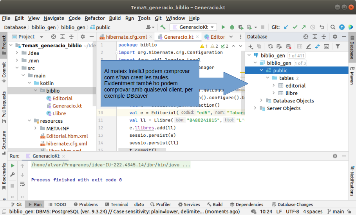Toggle the Project tool window sidebar button
Image resolution: width=356 pixels, height=215 pixels.
(x=4, y=45)
